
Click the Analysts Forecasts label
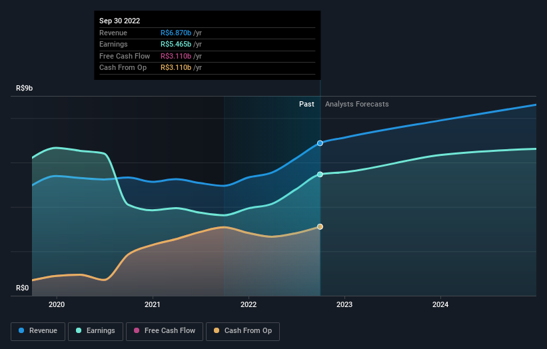tap(357, 104)
